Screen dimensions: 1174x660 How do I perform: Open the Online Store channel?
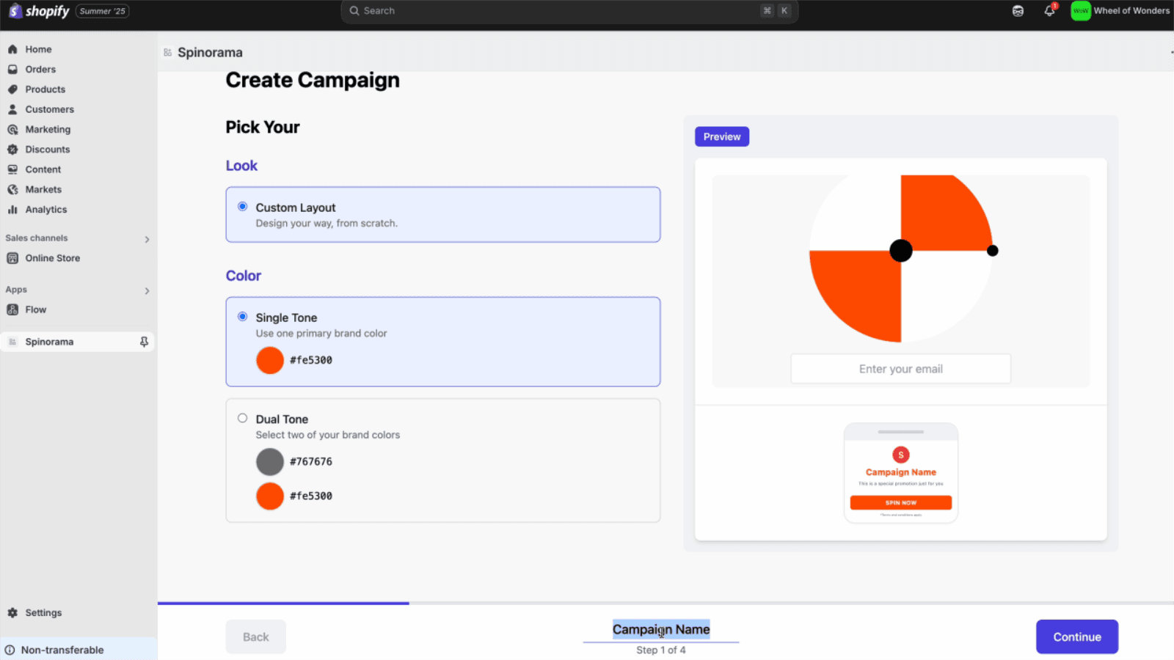point(52,257)
